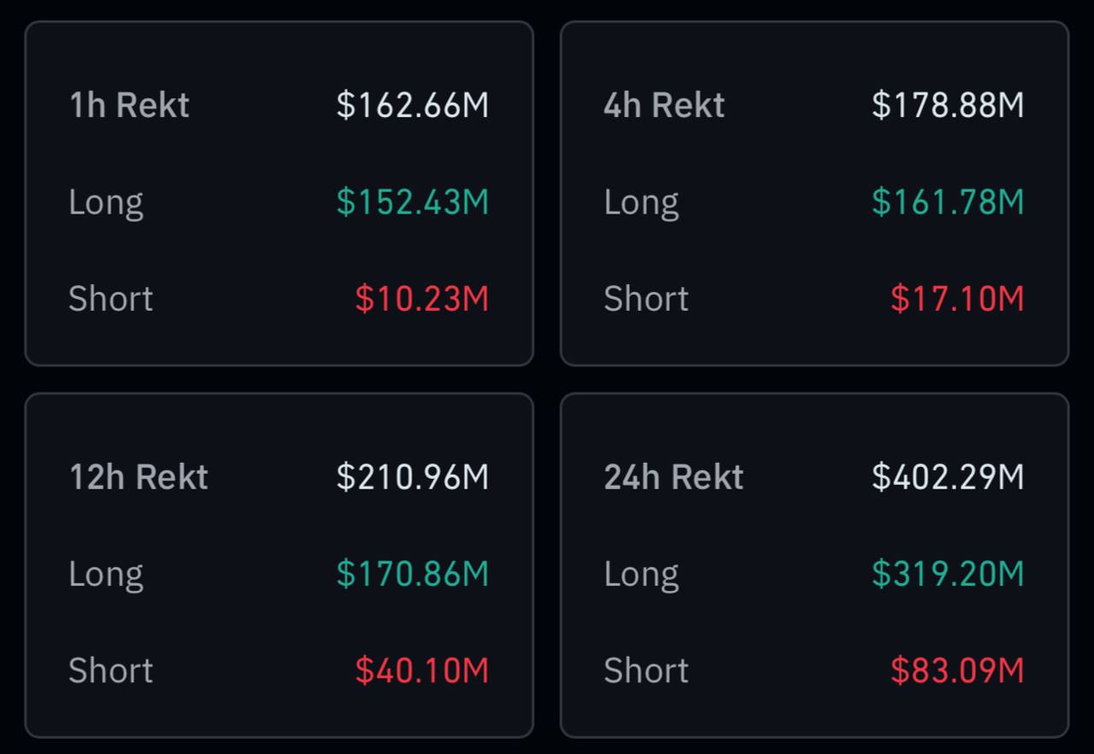Select the 4h long value $161.78M

point(947,202)
